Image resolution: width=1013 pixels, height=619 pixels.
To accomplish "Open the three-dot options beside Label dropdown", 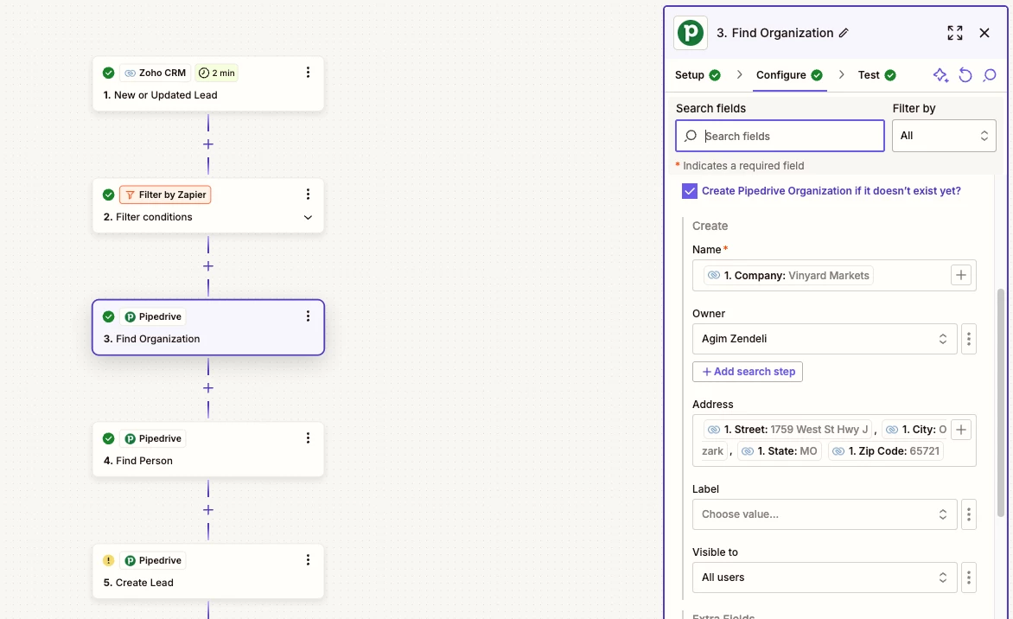I will point(968,514).
